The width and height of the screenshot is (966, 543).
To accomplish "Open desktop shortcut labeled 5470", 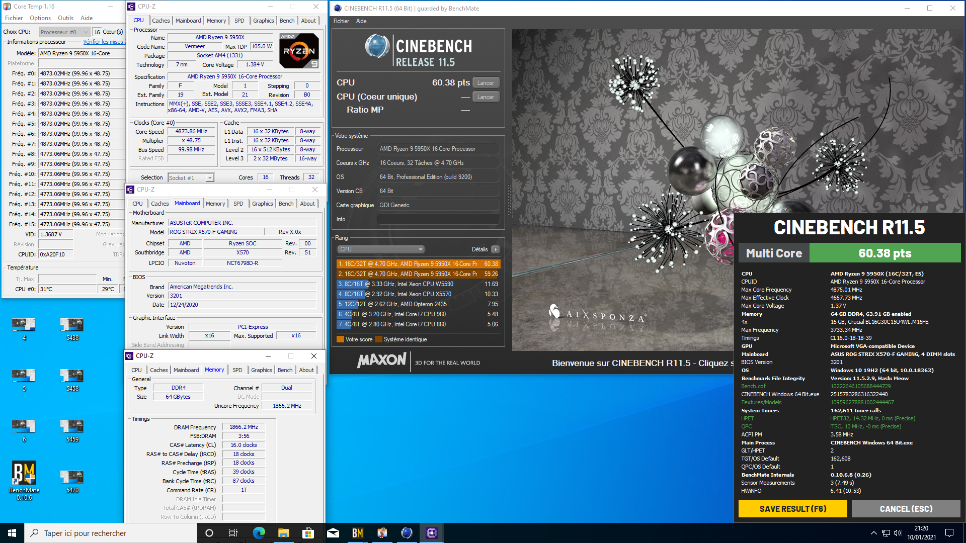I will point(72,481).
